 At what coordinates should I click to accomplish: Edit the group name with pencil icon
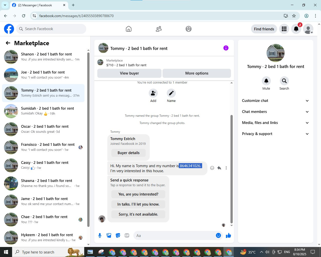click(x=171, y=93)
